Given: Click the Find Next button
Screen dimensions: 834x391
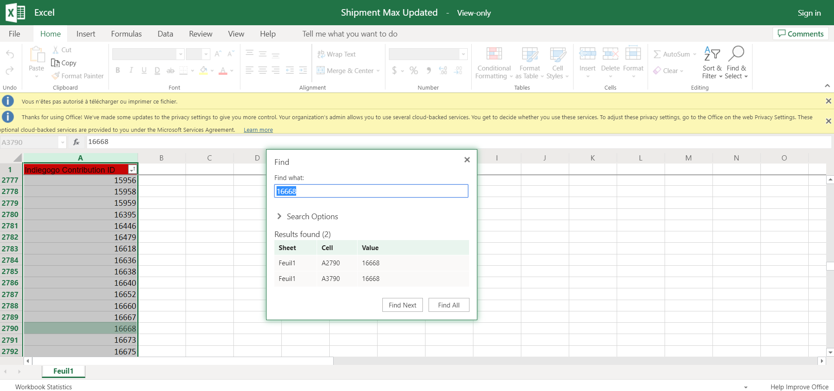Looking at the screenshot, I should 402,305.
